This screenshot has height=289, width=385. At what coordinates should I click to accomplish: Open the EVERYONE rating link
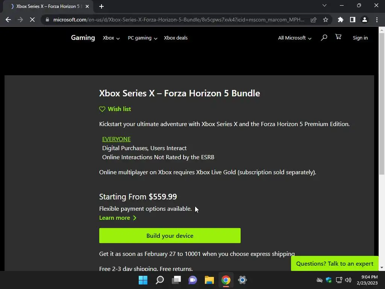(x=117, y=139)
